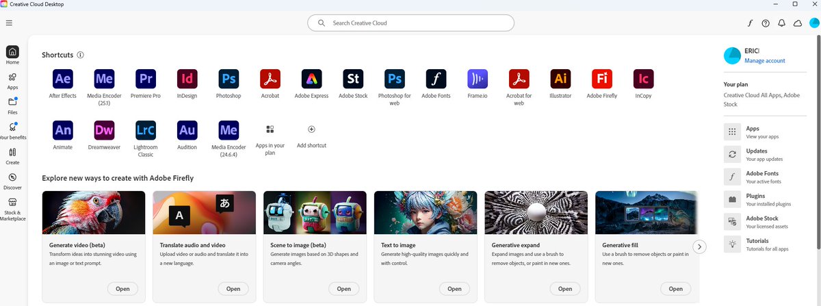821x306 pixels.
Task: Click the Manage account link
Action: pyautogui.click(x=765, y=61)
